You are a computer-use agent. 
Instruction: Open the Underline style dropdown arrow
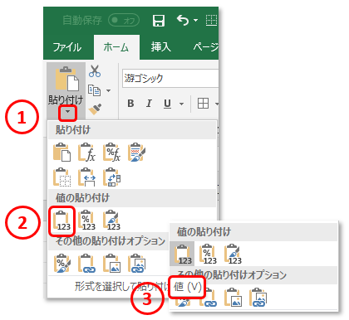click(181, 104)
